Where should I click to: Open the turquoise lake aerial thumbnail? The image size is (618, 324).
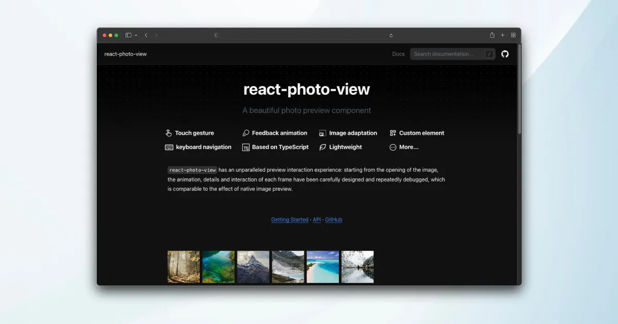click(218, 267)
